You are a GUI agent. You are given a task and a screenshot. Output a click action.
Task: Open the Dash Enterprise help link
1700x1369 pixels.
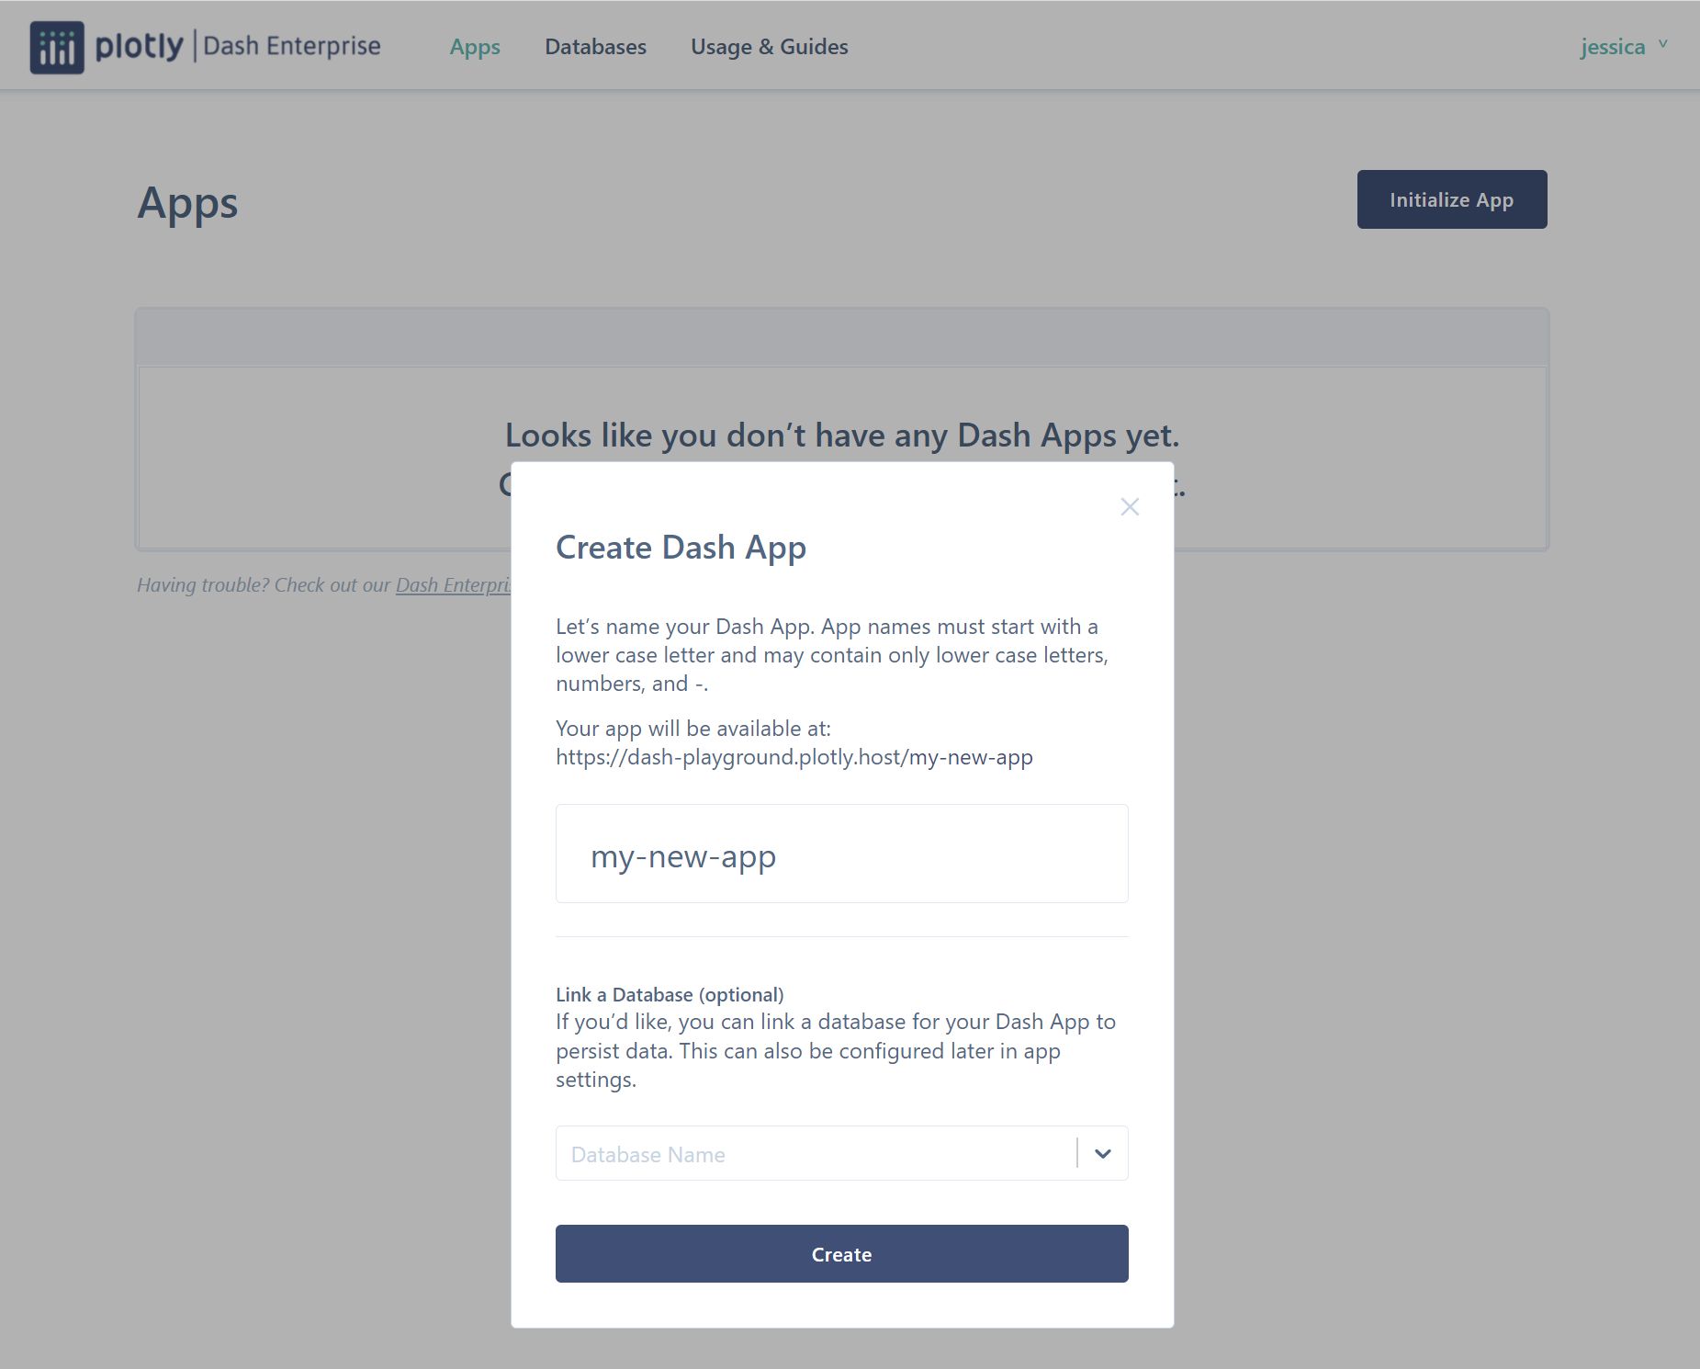click(x=453, y=585)
